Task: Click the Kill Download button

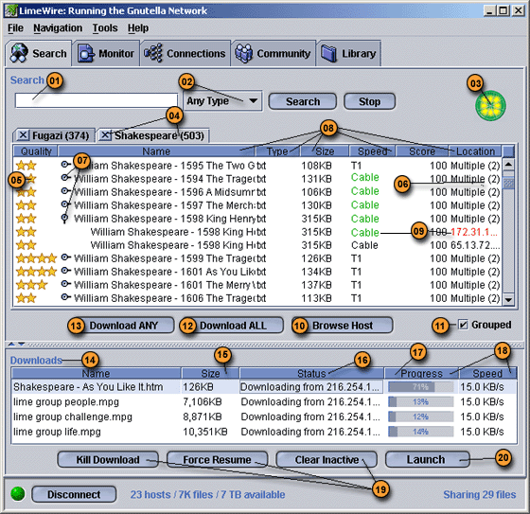Action: pyautogui.click(x=108, y=459)
